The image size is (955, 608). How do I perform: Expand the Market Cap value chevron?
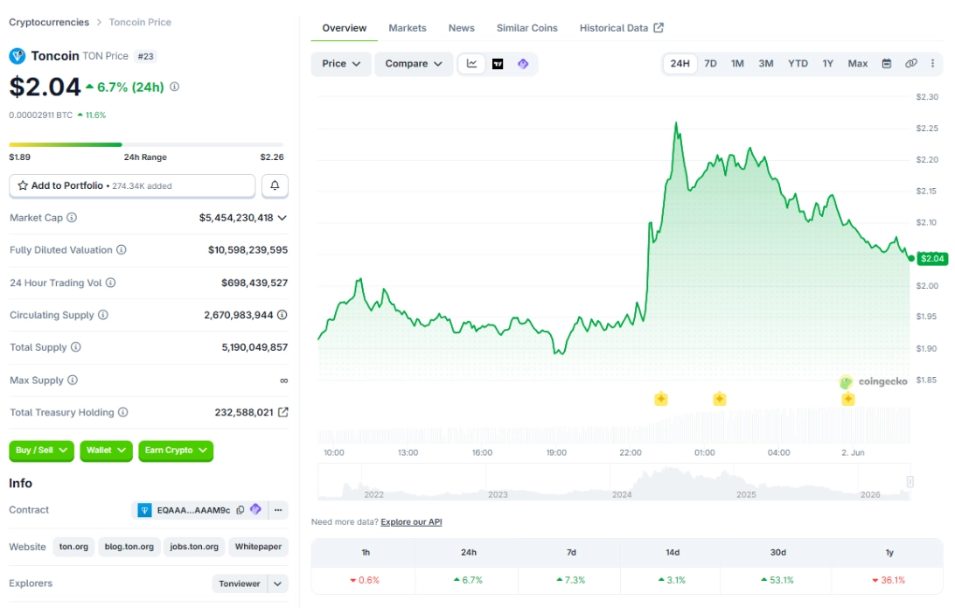[x=282, y=218]
